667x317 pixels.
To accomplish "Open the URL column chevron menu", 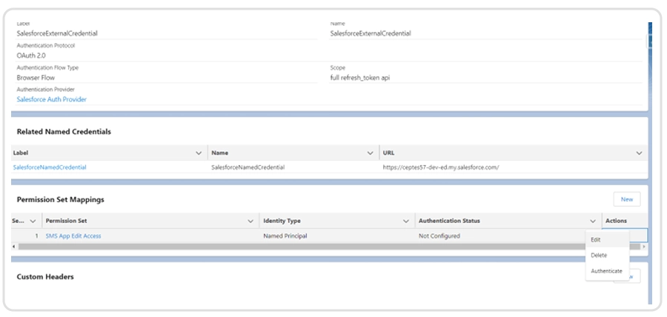I will [x=639, y=153].
